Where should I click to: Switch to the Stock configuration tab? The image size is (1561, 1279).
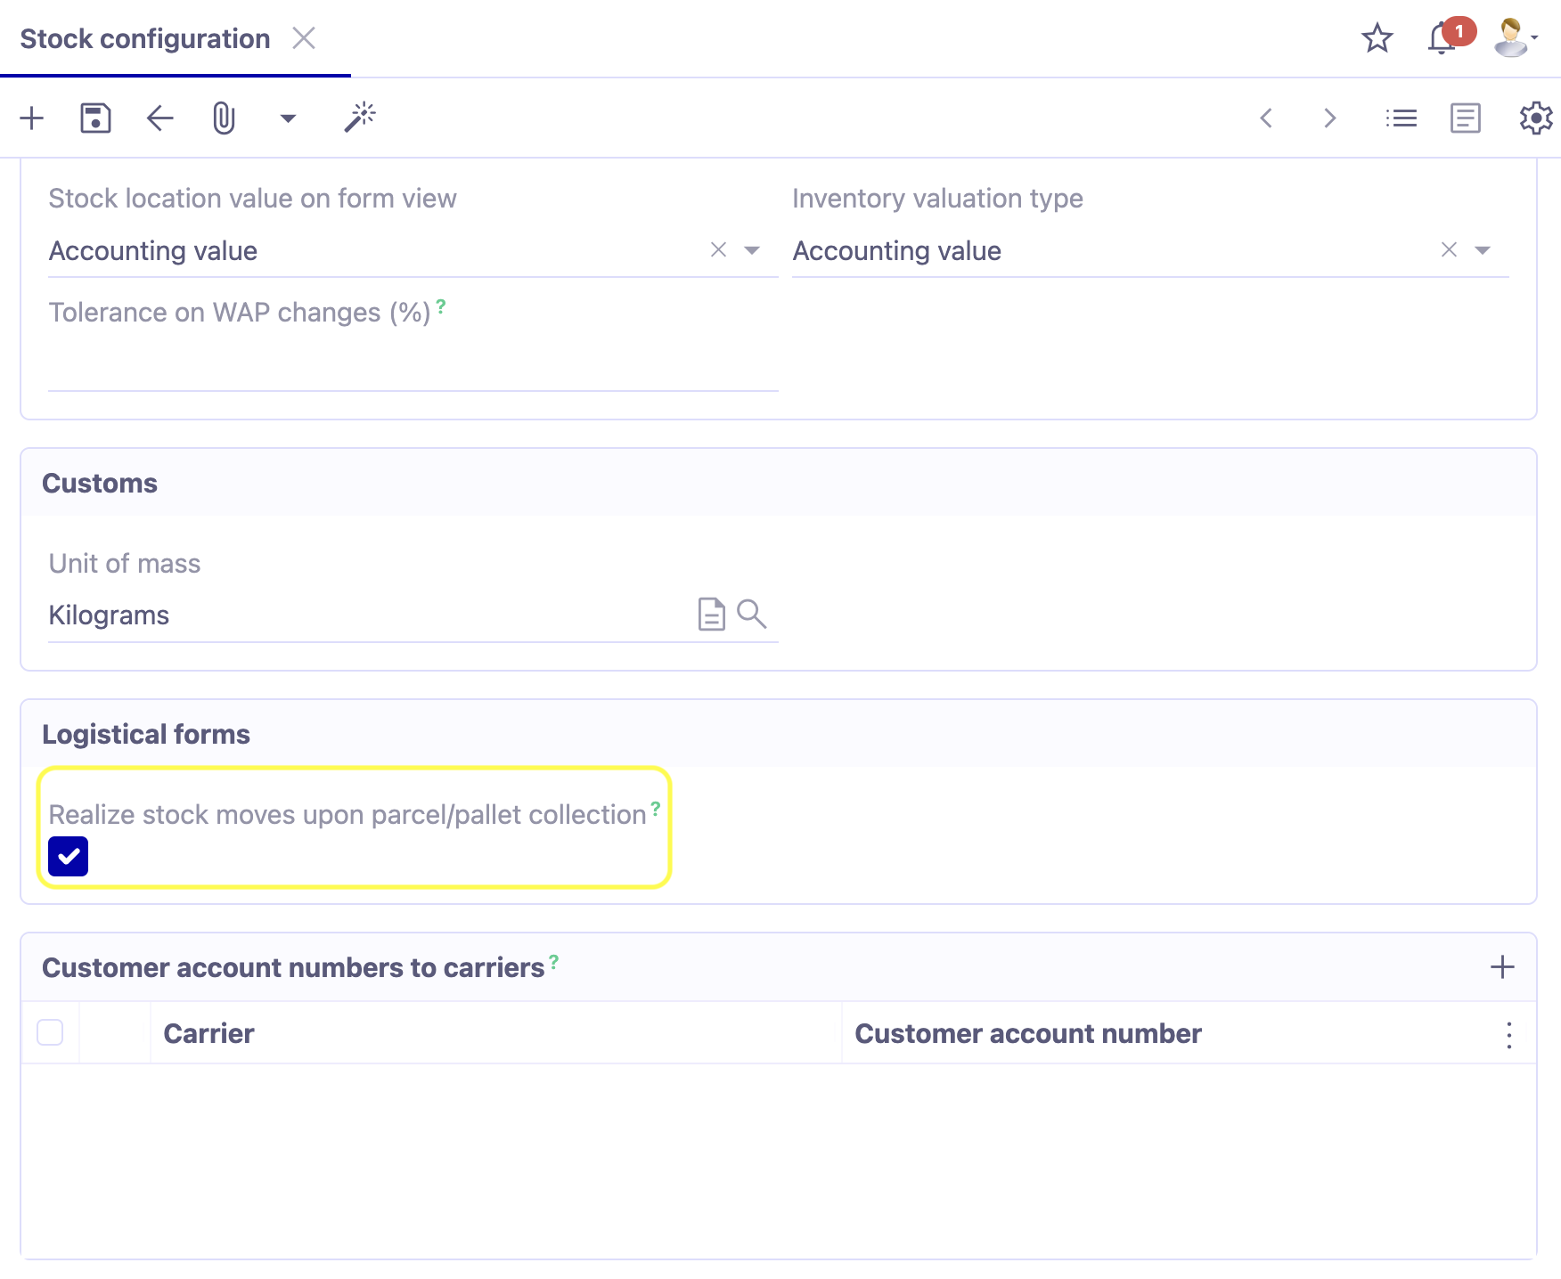(x=145, y=38)
